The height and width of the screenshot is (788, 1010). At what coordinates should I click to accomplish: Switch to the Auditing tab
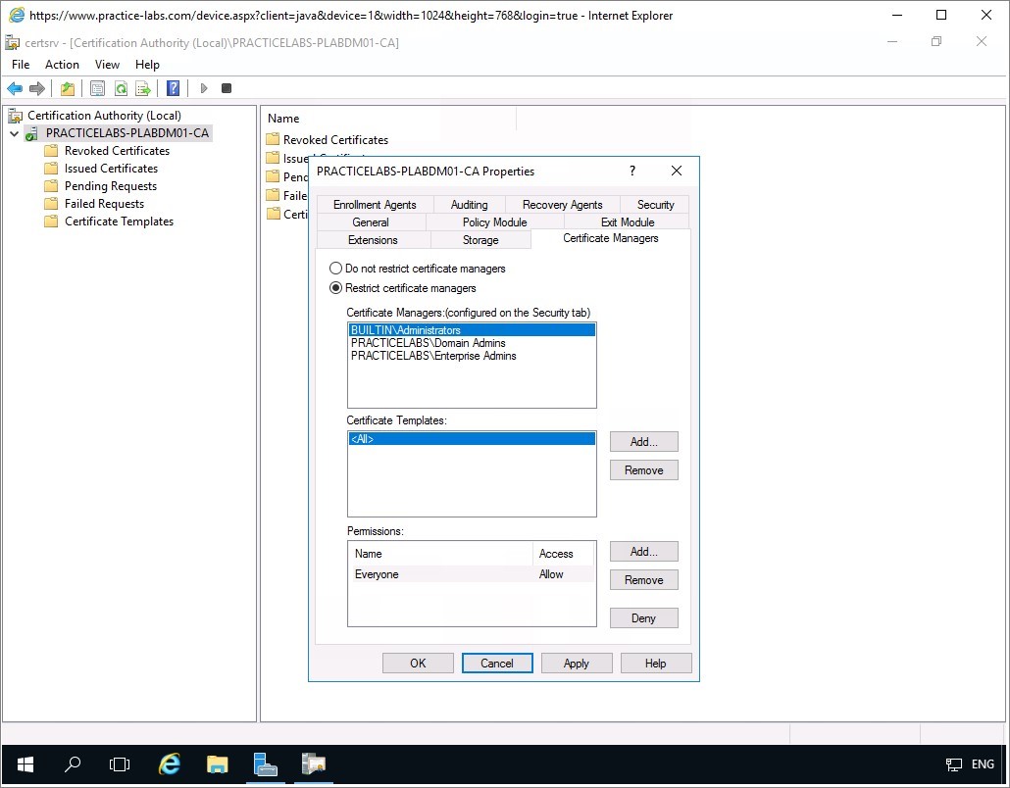469,205
